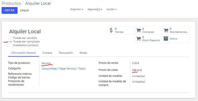Click the Work Reports cart icon
The height and width of the screenshot is (101, 198).
pos(139,39)
